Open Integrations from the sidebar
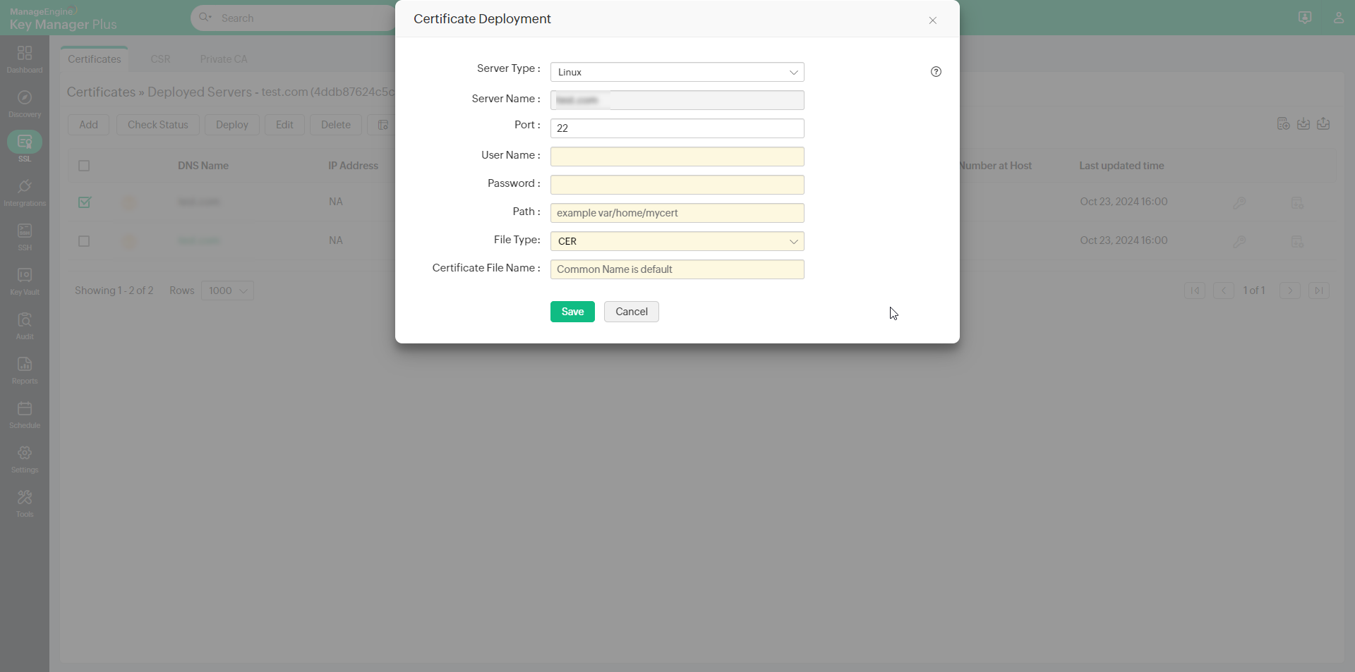The width and height of the screenshot is (1355, 672). pyautogui.click(x=25, y=193)
